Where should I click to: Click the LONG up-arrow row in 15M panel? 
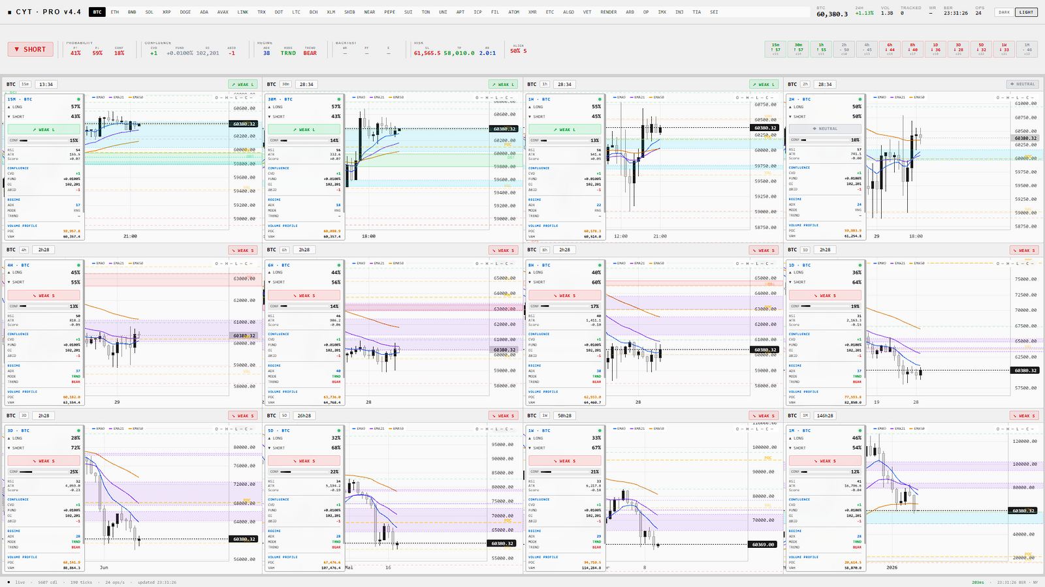coord(44,106)
